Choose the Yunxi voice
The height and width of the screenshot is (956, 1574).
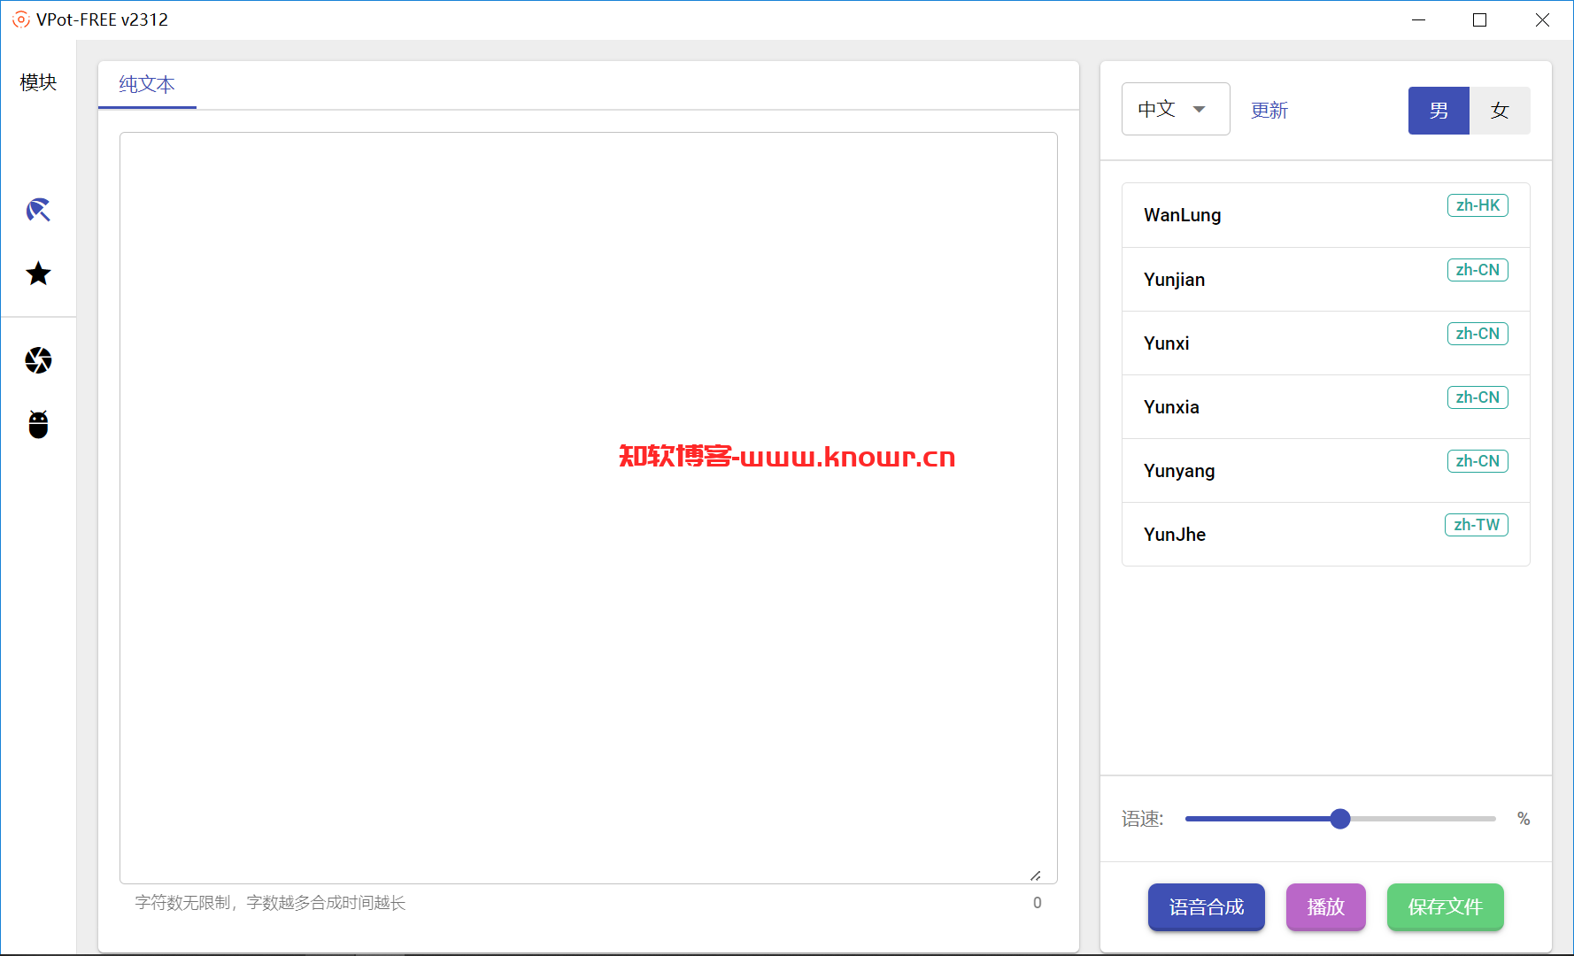1325,343
